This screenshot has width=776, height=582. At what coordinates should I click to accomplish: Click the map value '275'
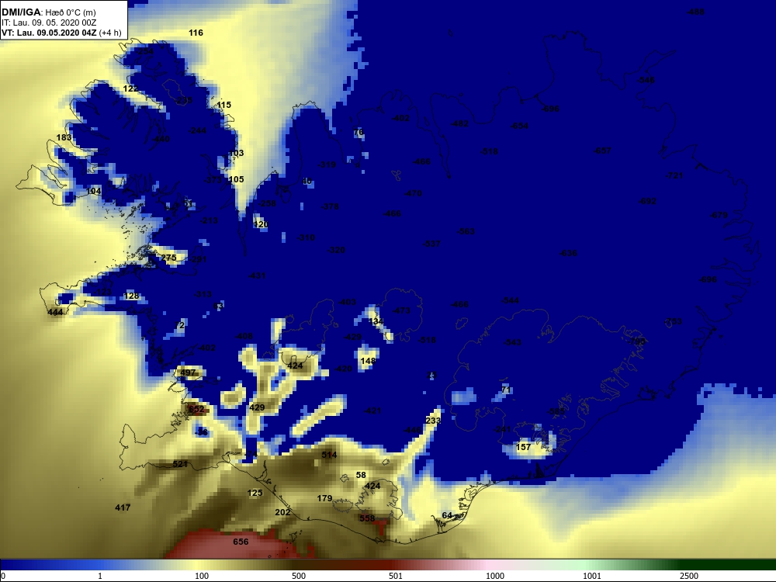pos(168,258)
